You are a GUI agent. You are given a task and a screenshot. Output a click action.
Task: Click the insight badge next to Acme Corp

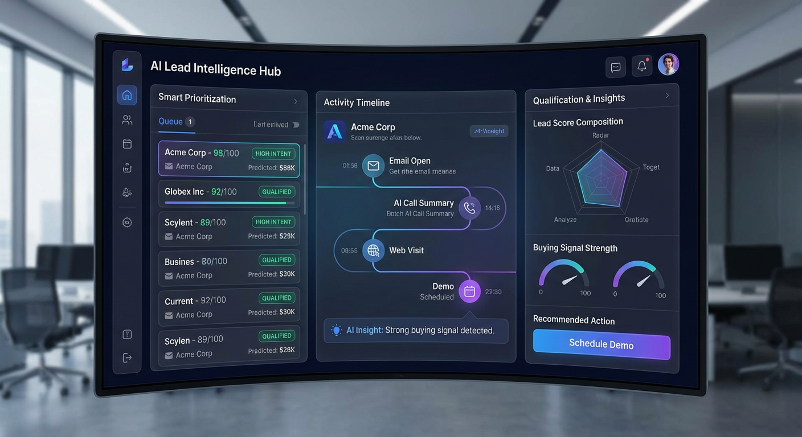pyautogui.click(x=489, y=131)
